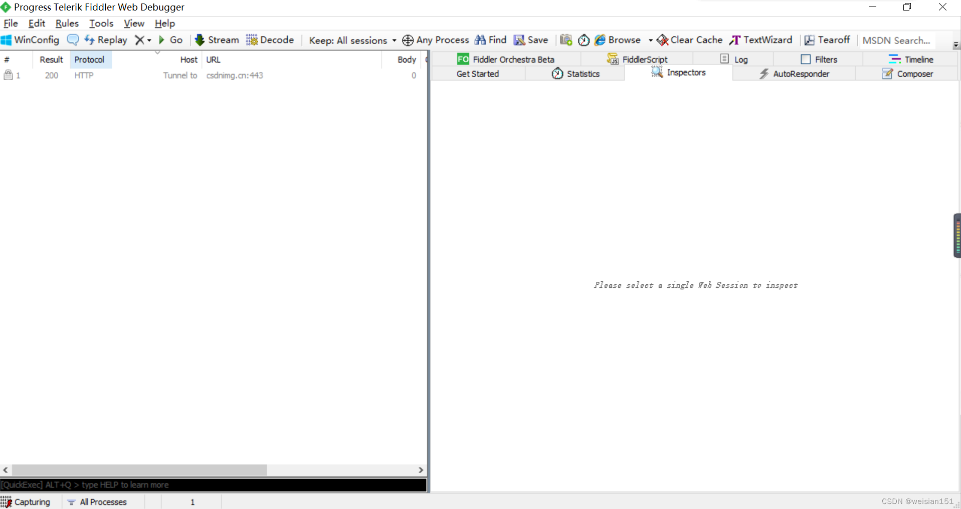This screenshot has width=961, height=509.
Task: Toggle Capturing in the status bar
Action: [26, 502]
